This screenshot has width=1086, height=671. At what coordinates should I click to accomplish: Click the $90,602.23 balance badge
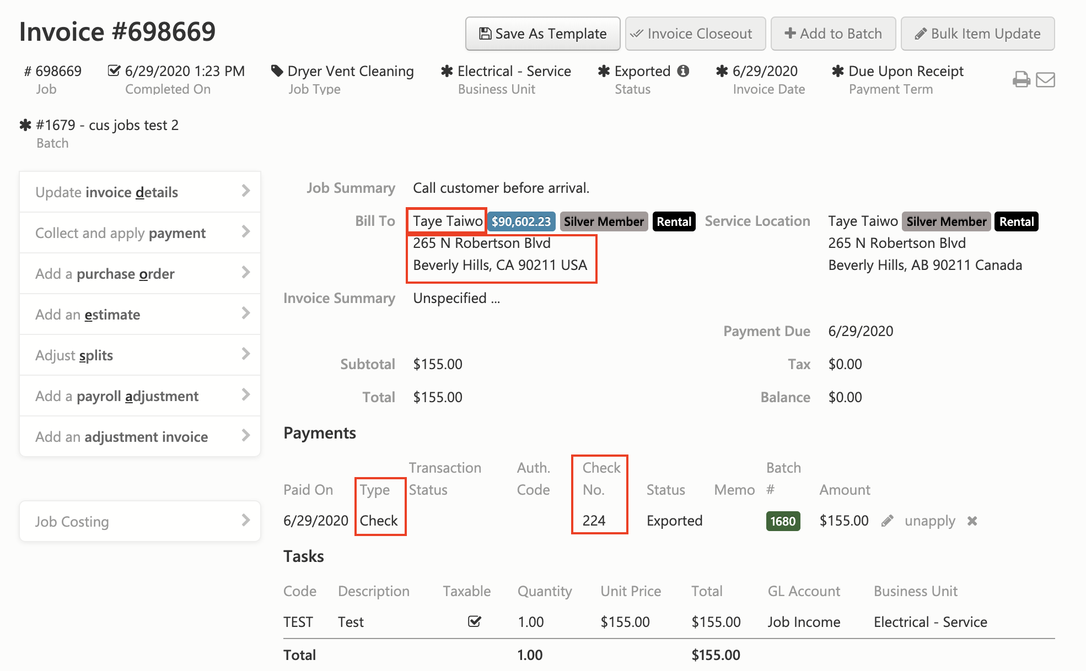(521, 221)
